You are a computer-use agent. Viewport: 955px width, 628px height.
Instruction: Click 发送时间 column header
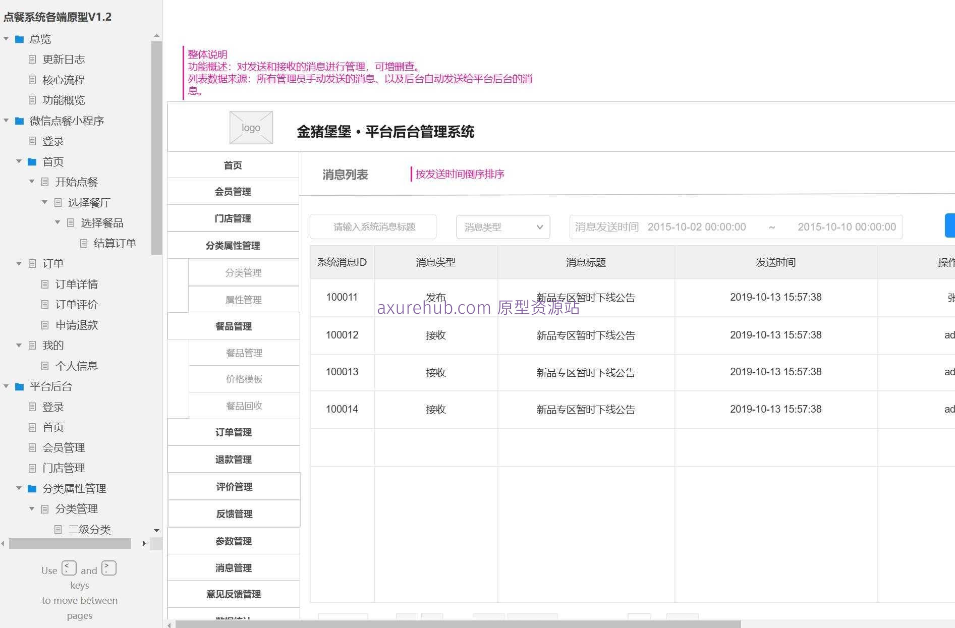(x=776, y=262)
